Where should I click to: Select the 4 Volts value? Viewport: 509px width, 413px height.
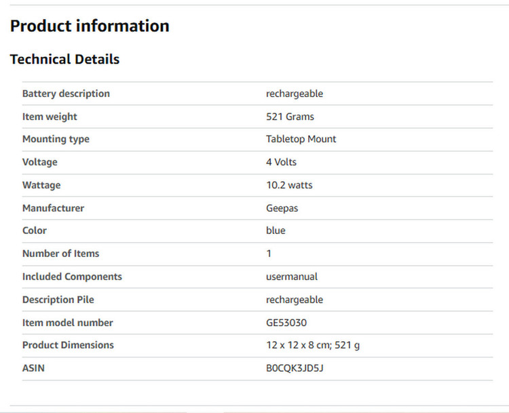281,162
